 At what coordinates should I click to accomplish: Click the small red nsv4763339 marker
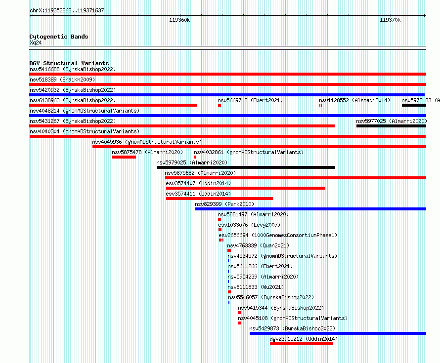click(x=229, y=250)
